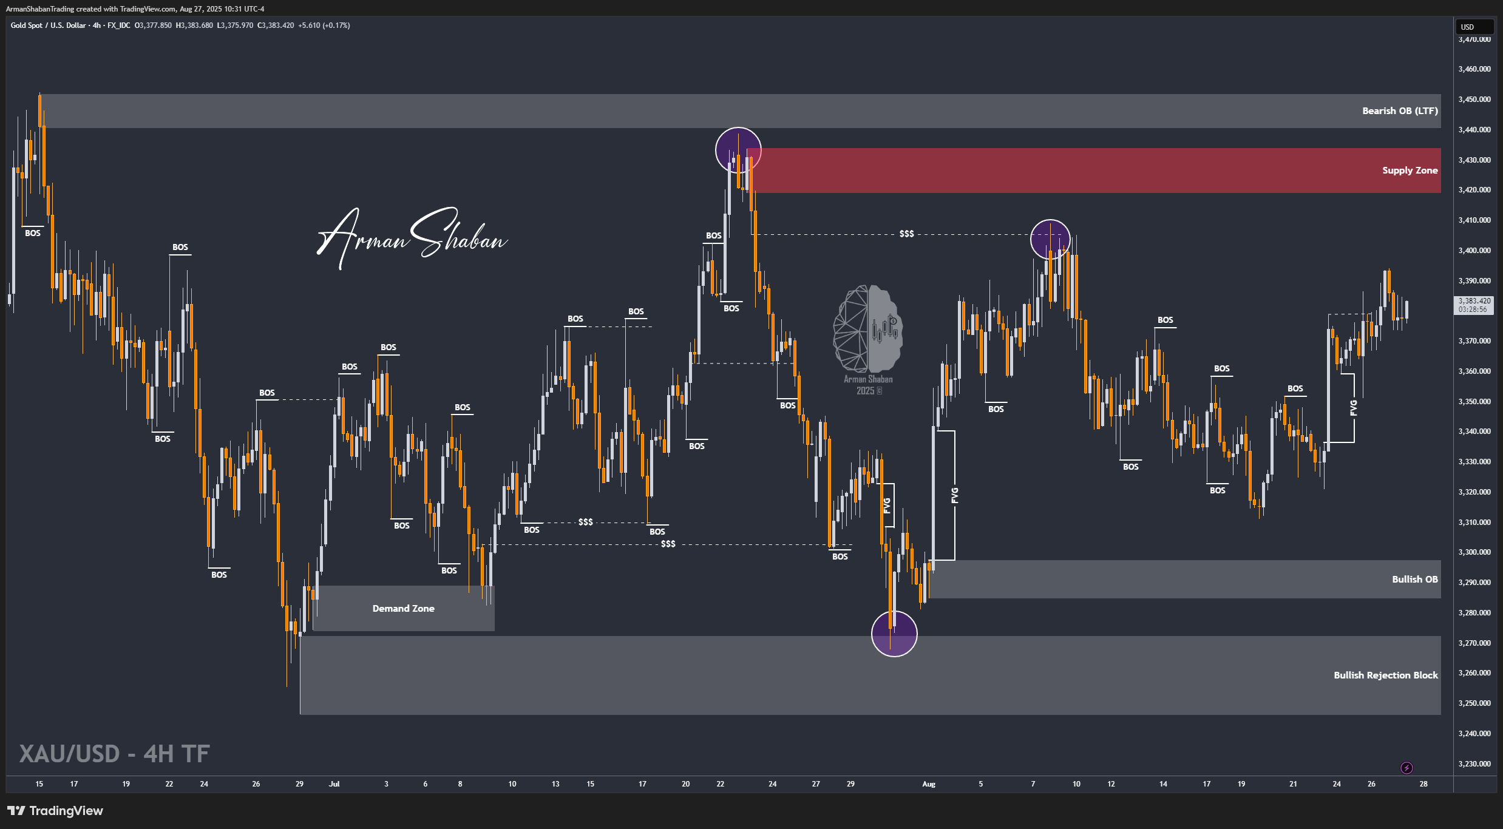This screenshot has width=1503, height=829.
Task: Click the 3,230.000 price scale label
Action: tap(1474, 764)
